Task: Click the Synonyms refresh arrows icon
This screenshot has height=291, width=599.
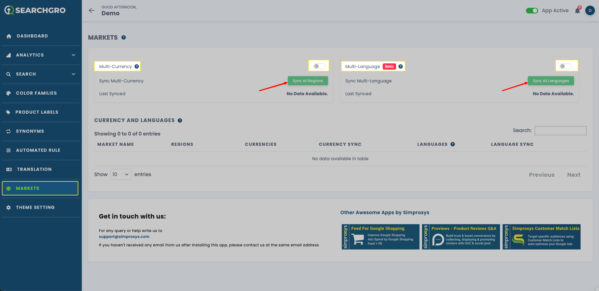Action: 9,131
